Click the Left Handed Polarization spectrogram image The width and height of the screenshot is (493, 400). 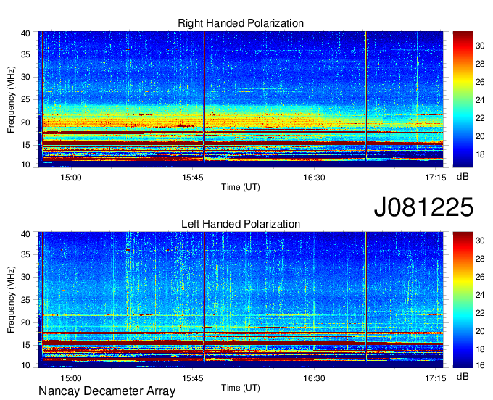click(241, 300)
